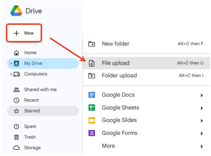Click the 'Alt+C then F' shortcut text

(190, 44)
